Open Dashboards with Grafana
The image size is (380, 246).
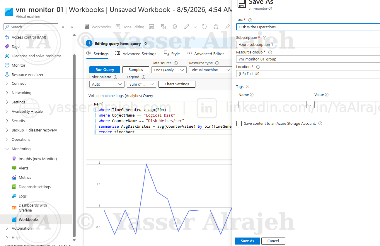pos(33,208)
